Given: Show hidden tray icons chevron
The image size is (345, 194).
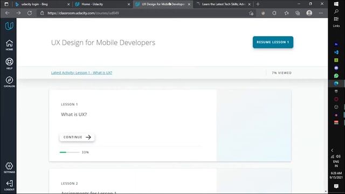Looking at the screenshot, I should 332,150.
